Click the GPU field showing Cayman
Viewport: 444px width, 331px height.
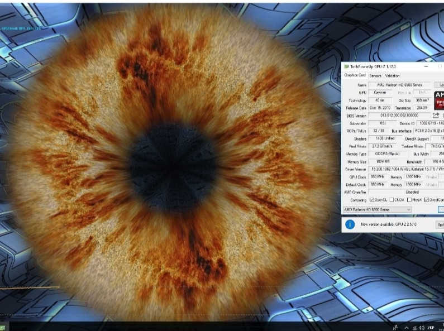pos(380,92)
